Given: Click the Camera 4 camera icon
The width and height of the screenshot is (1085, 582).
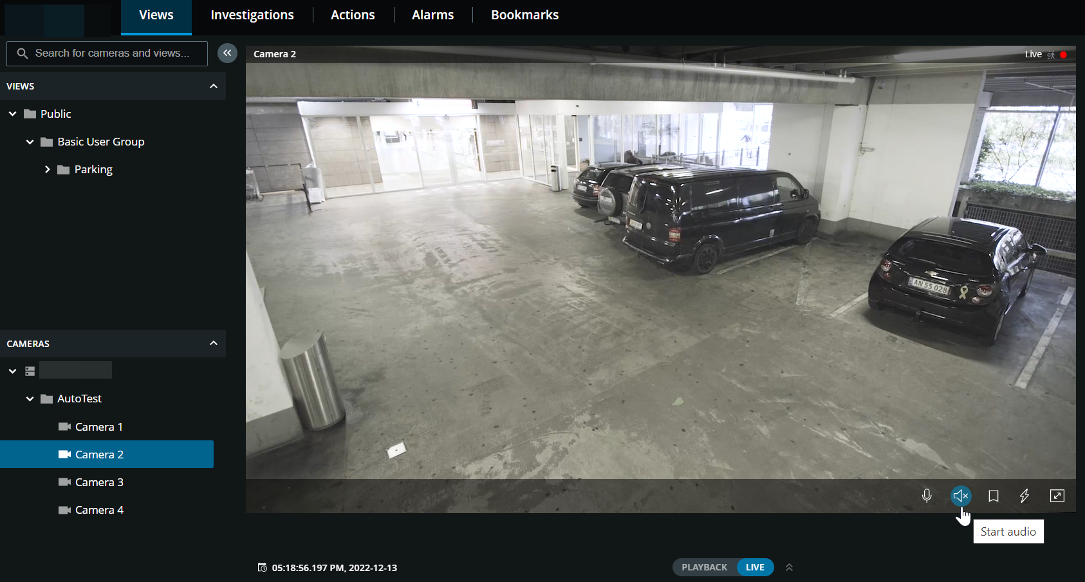Looking at the screenshot, I should [x=64, y=510].
